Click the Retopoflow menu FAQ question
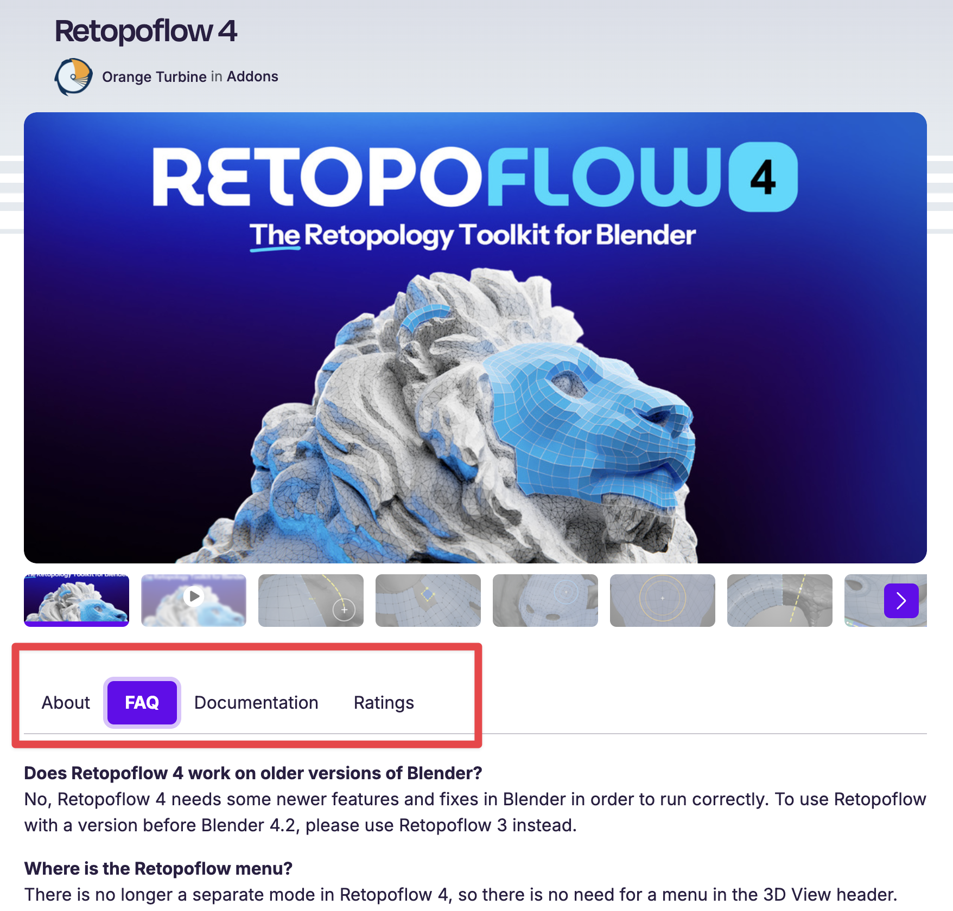The width and height of the screenshot is (953, 911). coord(158,868)
